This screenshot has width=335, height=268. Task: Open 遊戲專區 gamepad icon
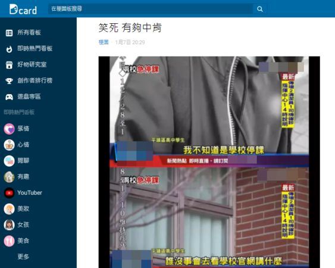pos(9,97)
